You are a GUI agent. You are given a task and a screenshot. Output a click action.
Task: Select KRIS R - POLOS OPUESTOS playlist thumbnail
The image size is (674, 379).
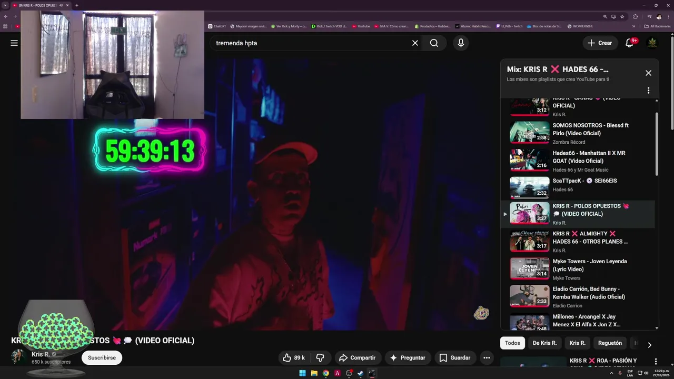pos(529,213)
